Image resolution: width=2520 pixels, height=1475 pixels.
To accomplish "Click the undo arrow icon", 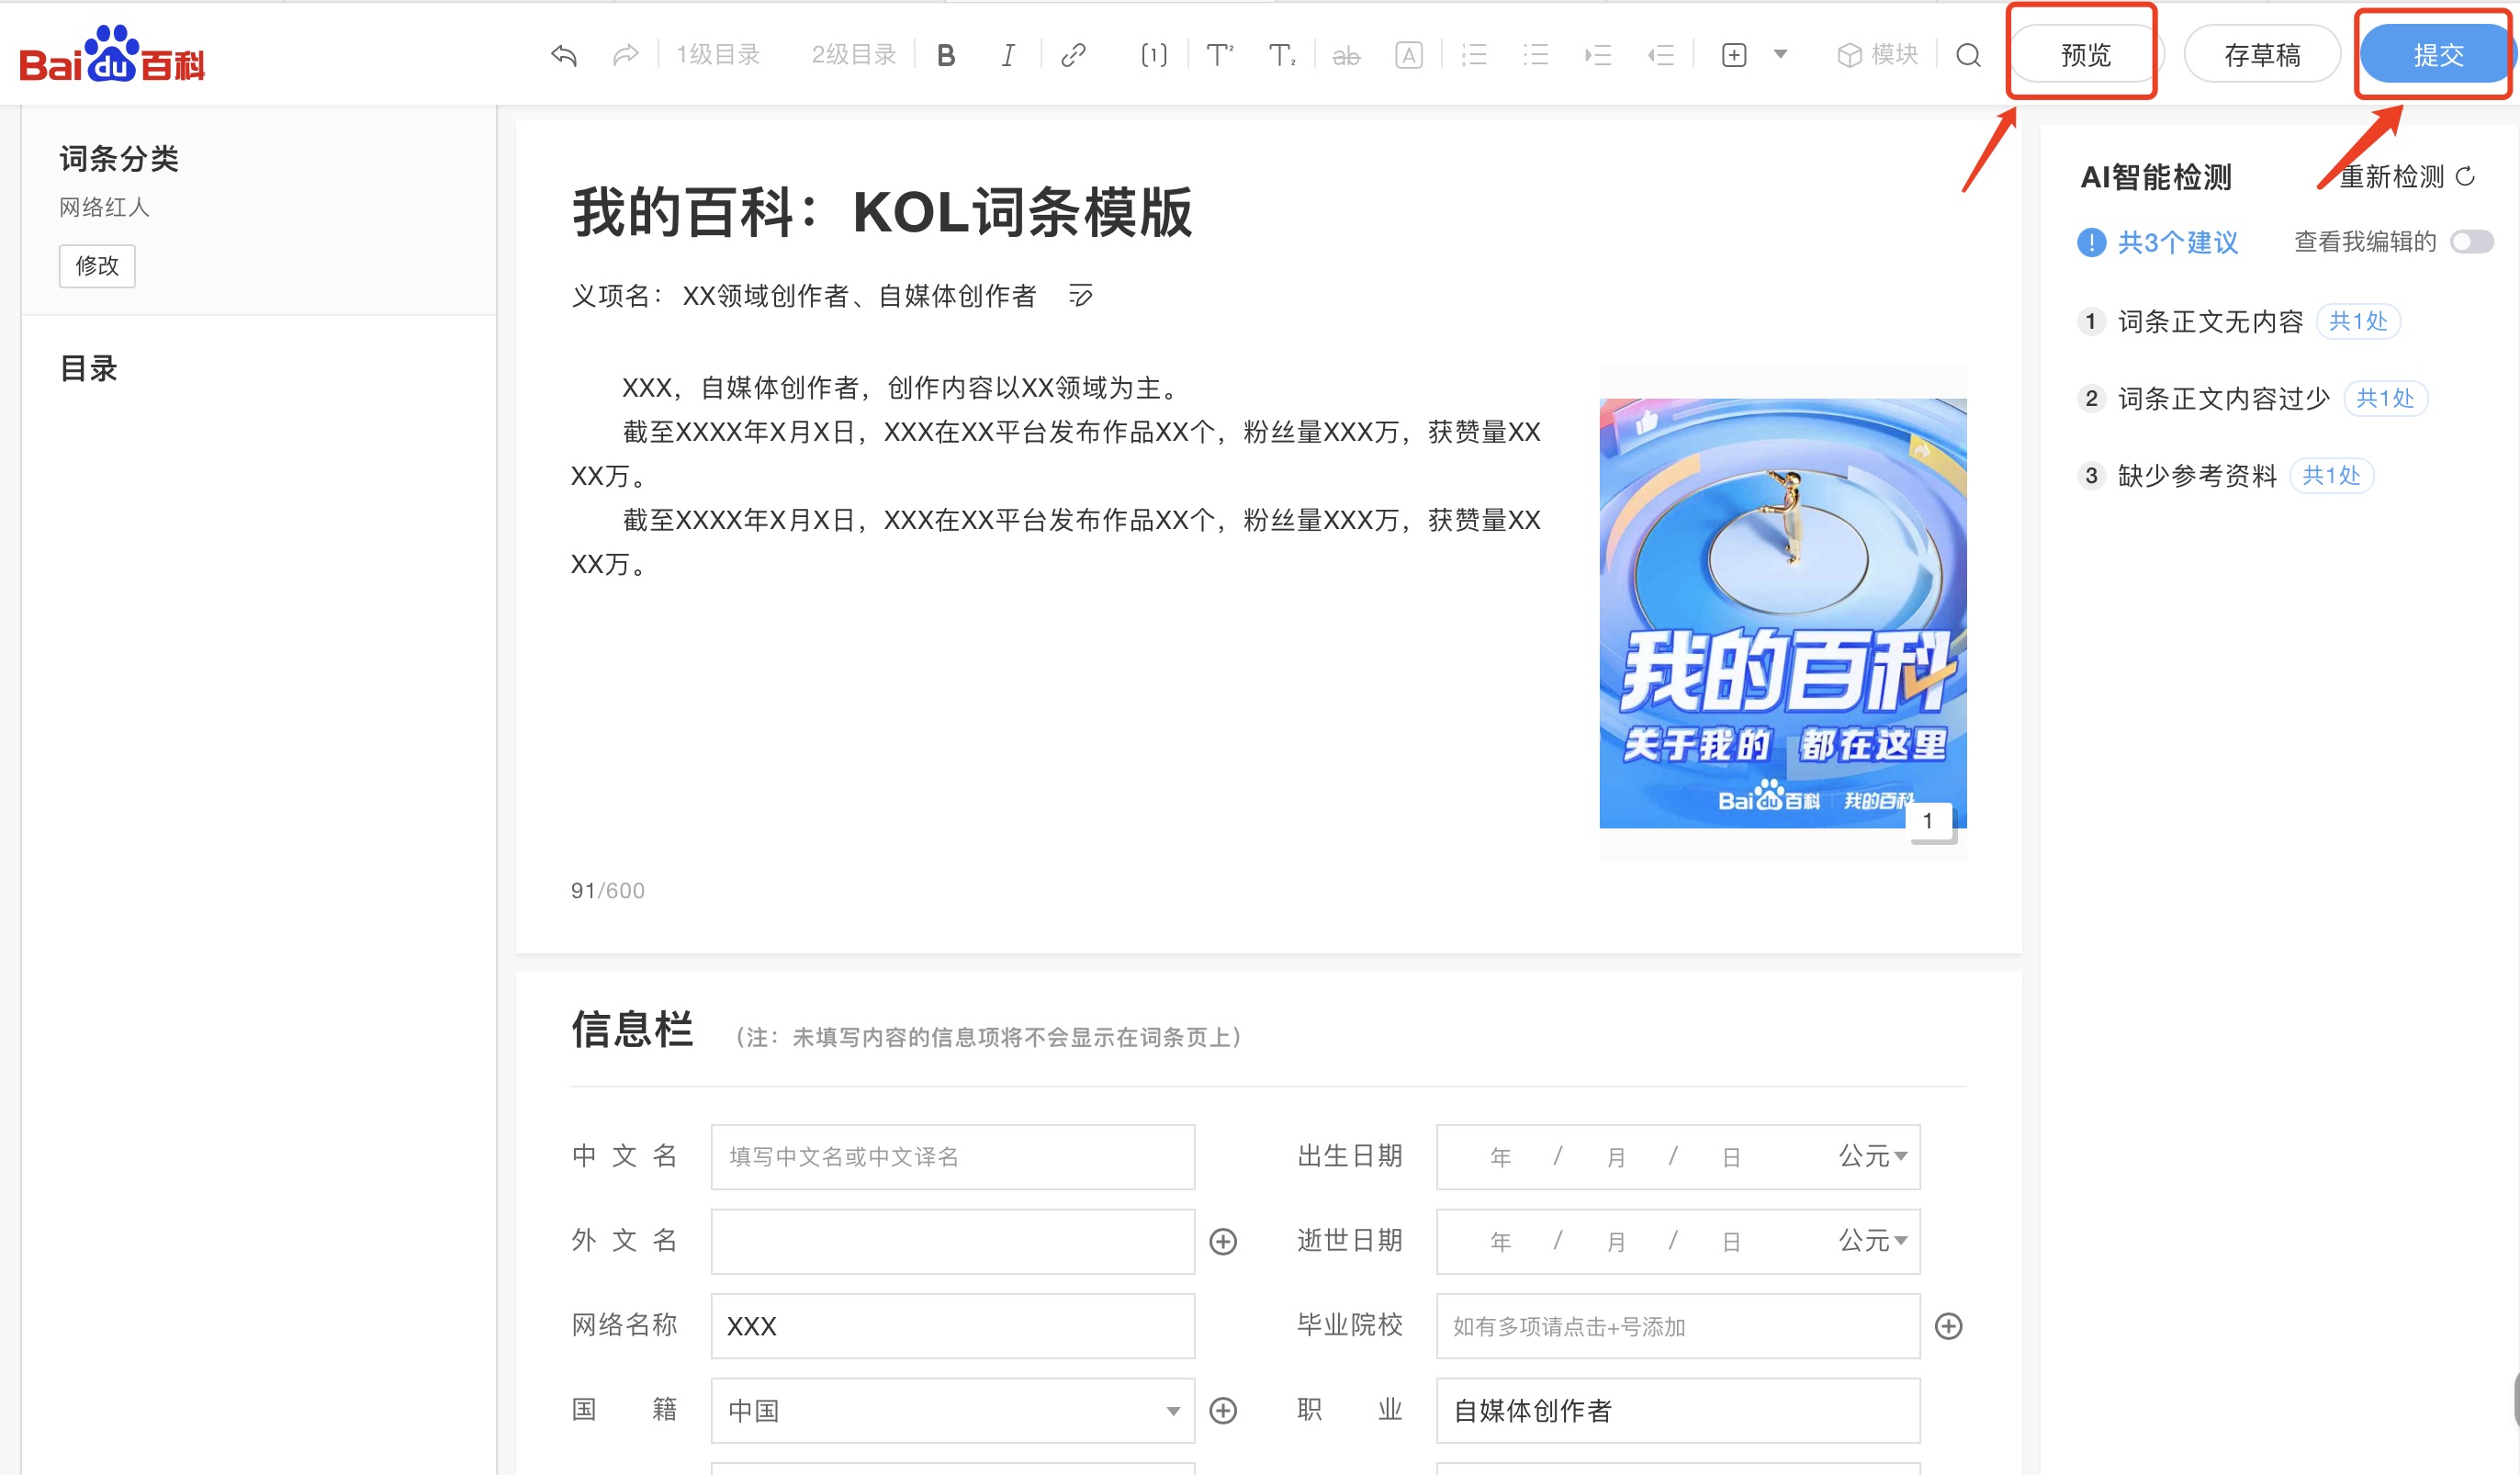I will [x=564, y=55].
